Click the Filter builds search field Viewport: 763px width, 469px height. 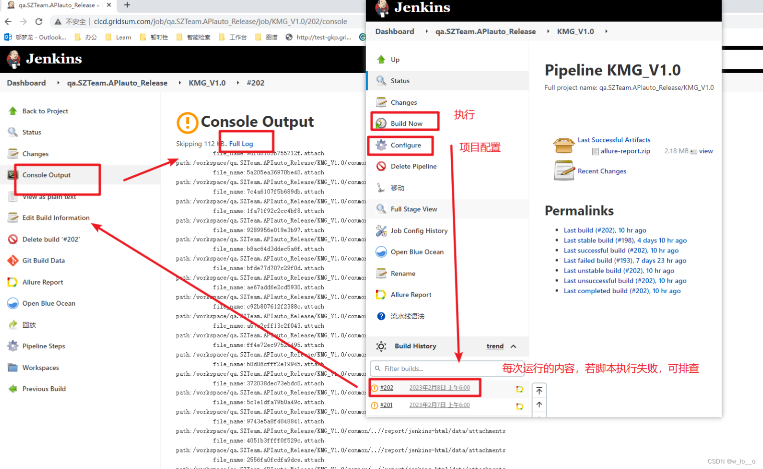(447, 368)
